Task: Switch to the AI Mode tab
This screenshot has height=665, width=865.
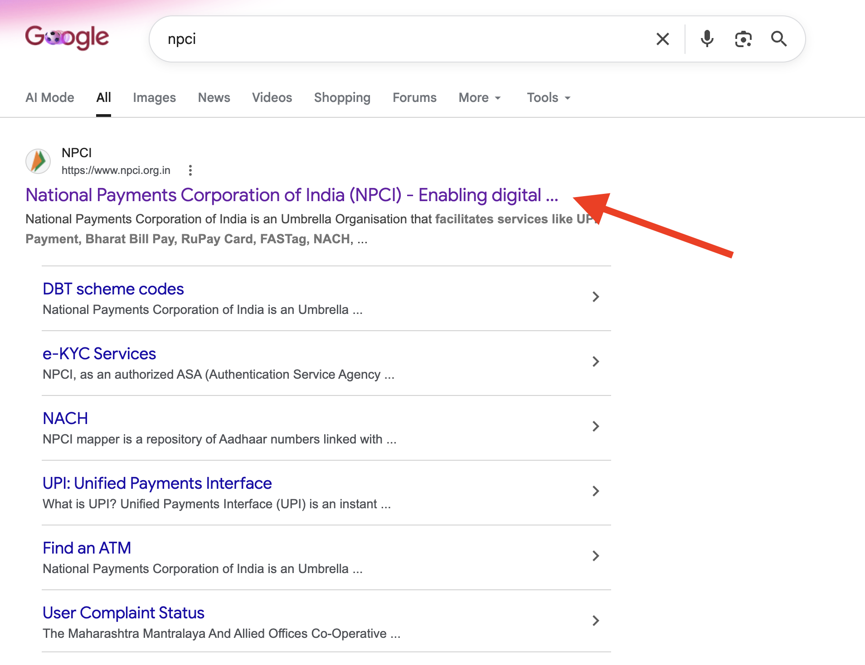Action: click(x=50, y=97)
